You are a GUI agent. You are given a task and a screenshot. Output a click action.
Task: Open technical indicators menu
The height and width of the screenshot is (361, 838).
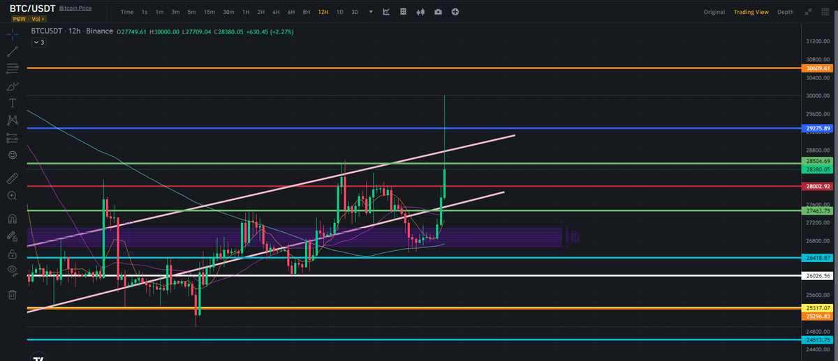386,12
